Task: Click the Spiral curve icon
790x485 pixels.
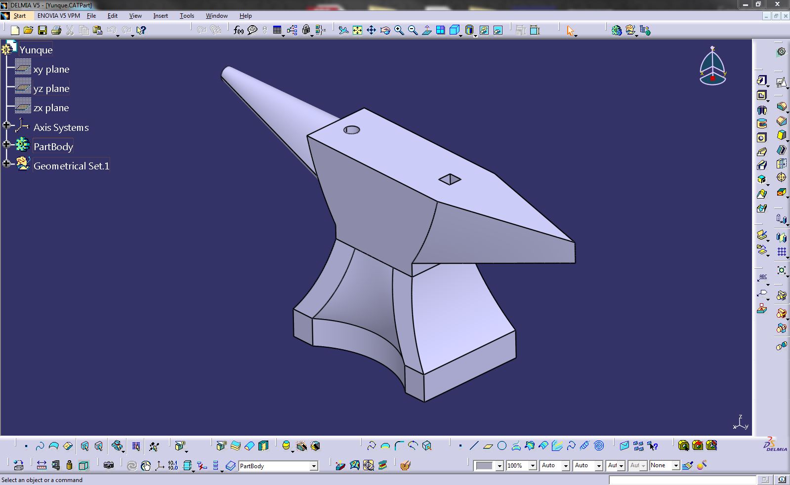Action: (x=599, y=446)
